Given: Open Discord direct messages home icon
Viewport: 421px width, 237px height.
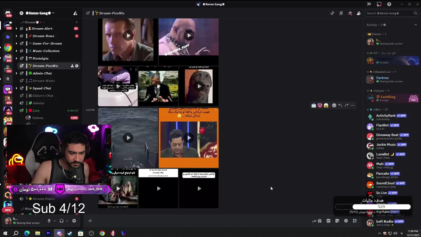Looking at the screenshot, I should click(x=8, y=13).
